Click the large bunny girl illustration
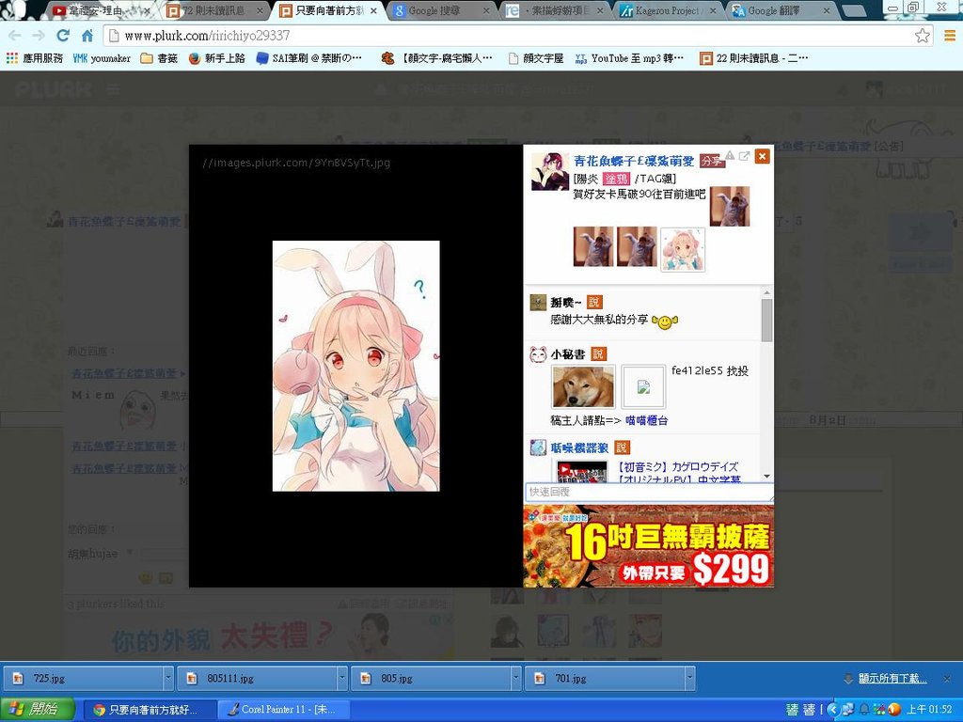Viewport: 963px width, 722px height. coord(355,366)
